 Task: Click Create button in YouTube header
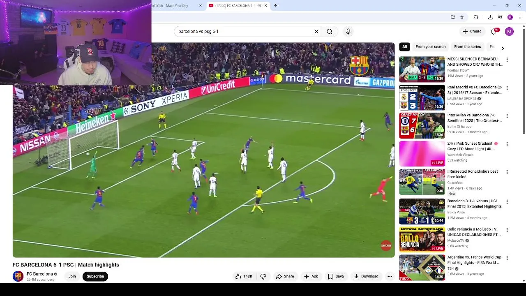click(472, 31)
